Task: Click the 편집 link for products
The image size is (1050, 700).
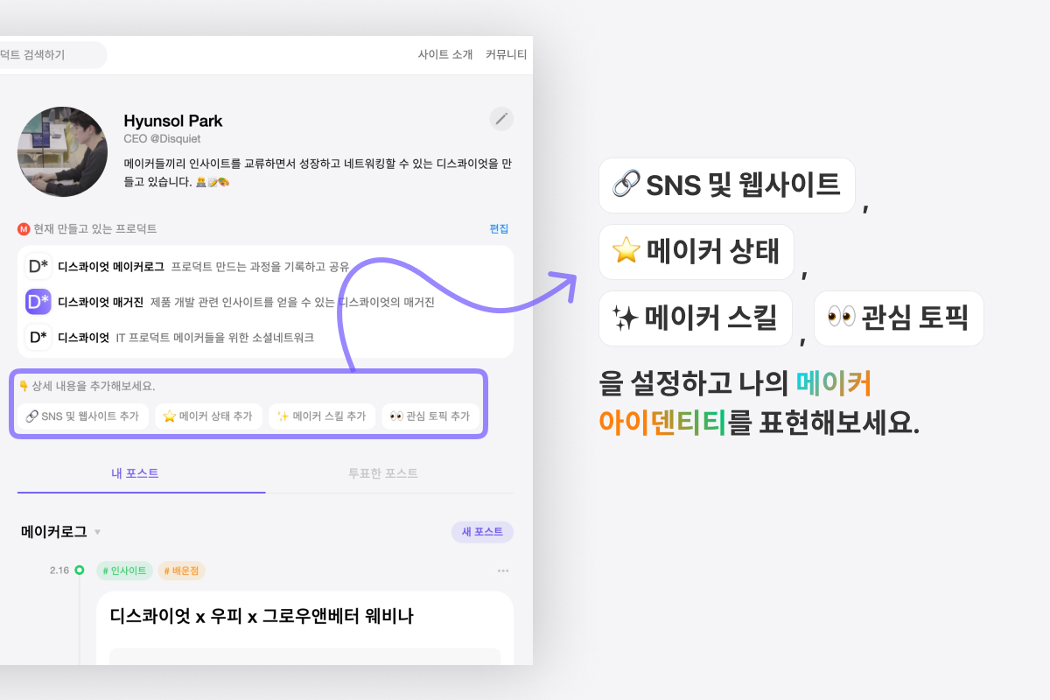Action: (x=499, y=229)
